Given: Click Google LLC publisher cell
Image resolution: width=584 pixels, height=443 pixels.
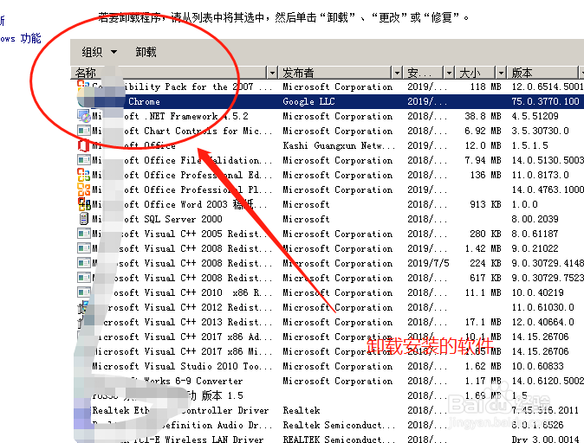Looking at the screenshot, I should [308, 101].
